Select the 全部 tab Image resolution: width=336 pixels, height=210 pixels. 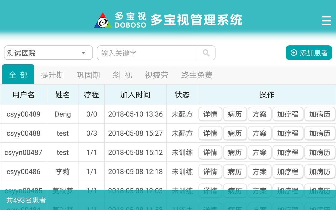(x=18, y=75)
